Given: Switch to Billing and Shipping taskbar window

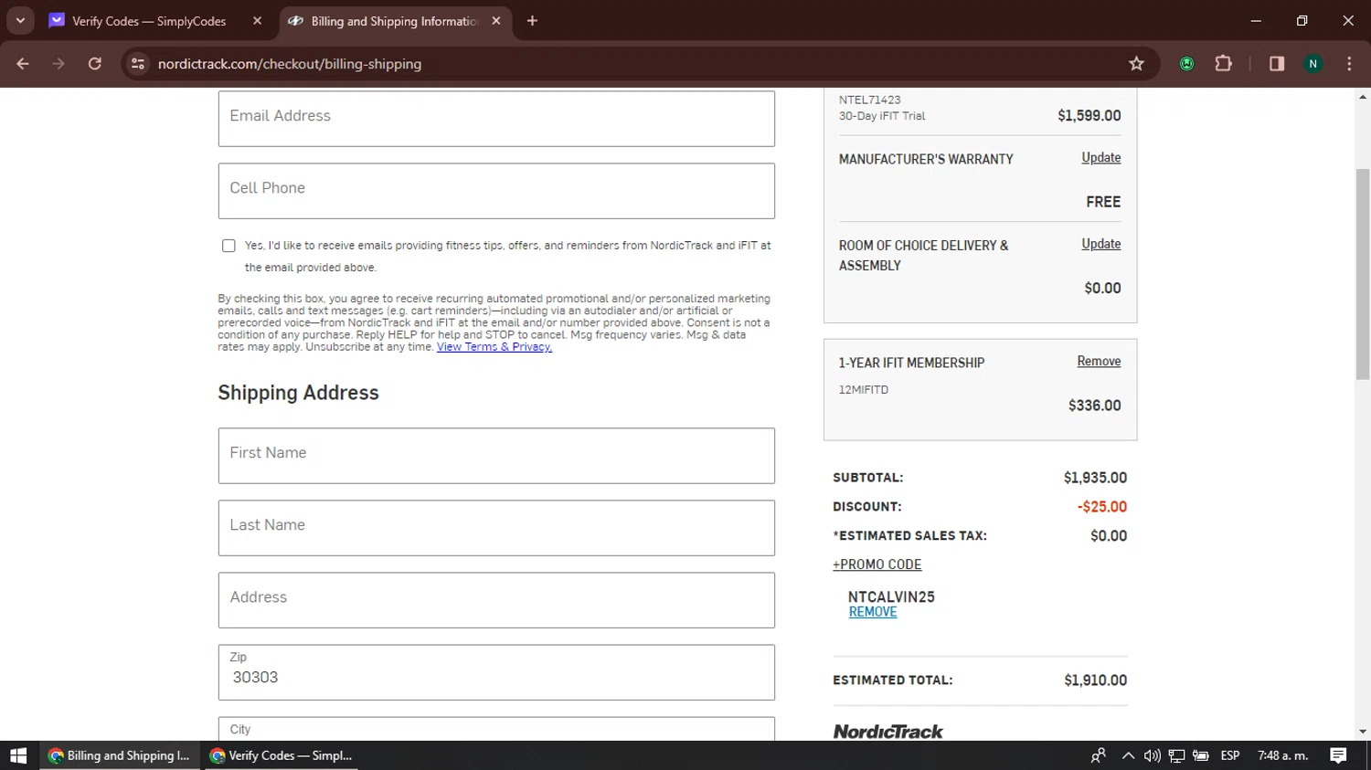Looking at the screenshot, I should coord(120,755).
